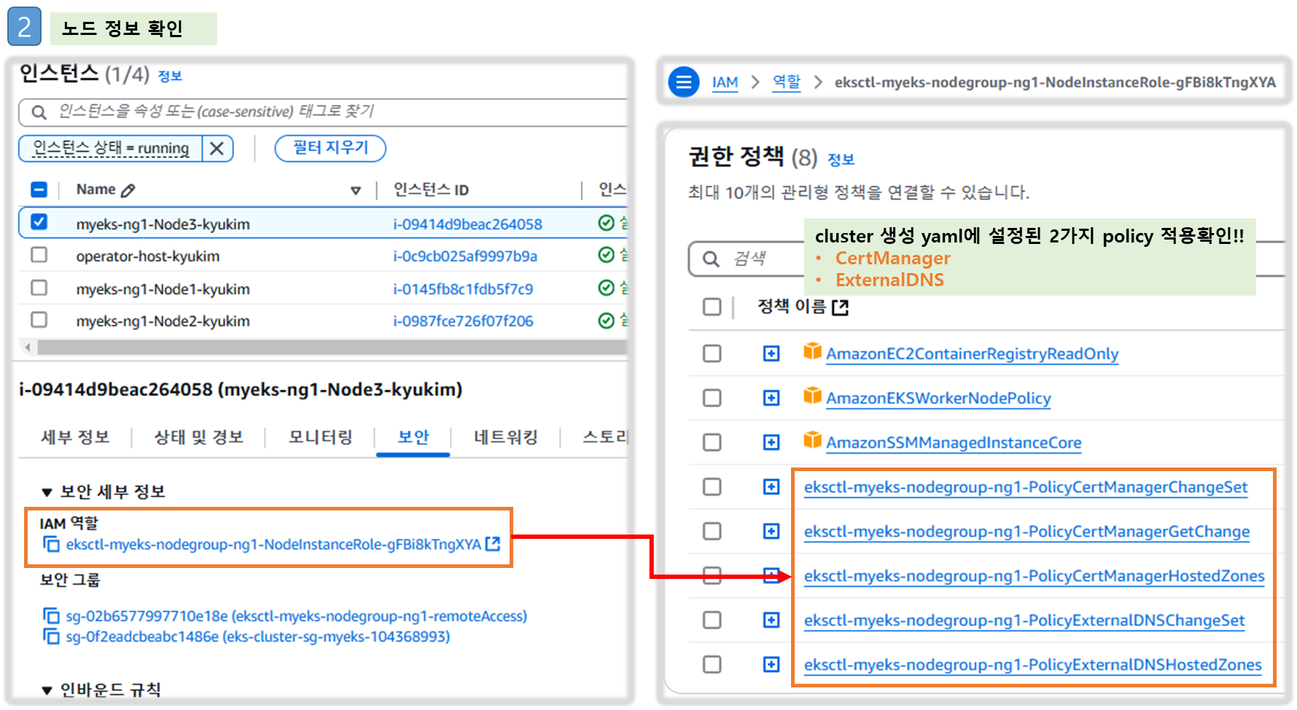Click running status icon for operator-host-kyukim

[606, 255]
